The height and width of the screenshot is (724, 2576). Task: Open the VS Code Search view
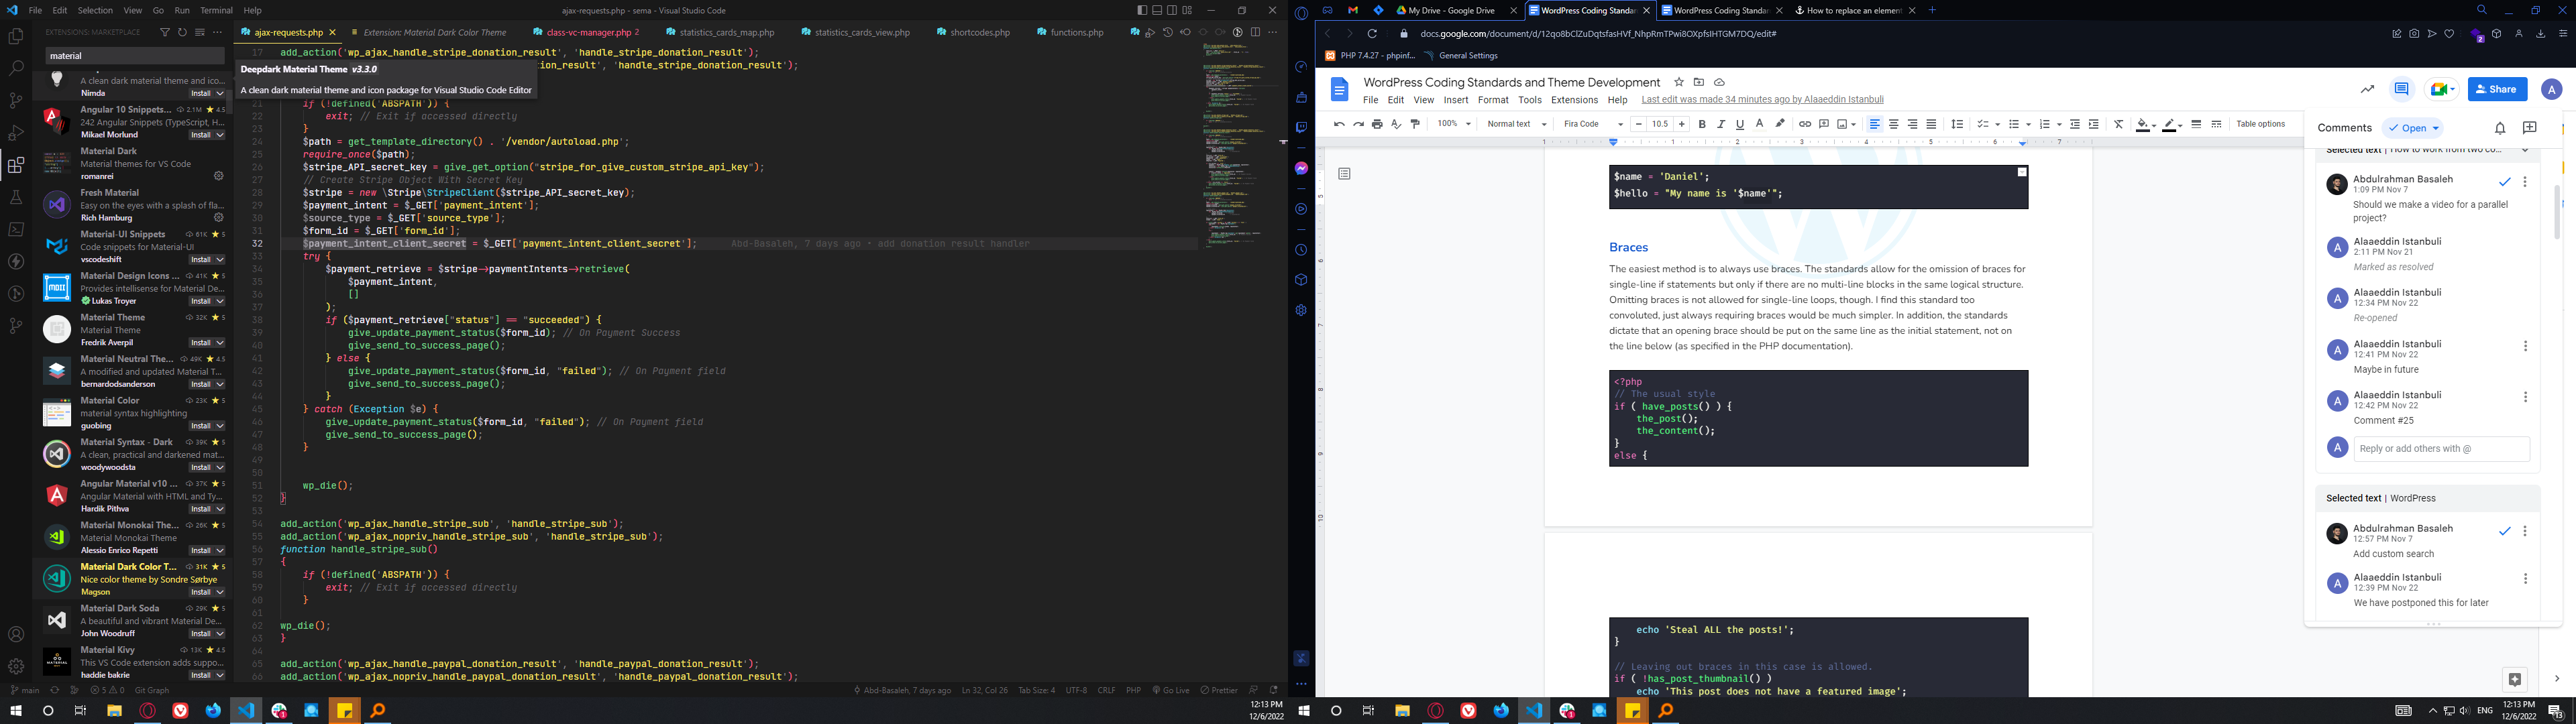[x=16, y=69]
